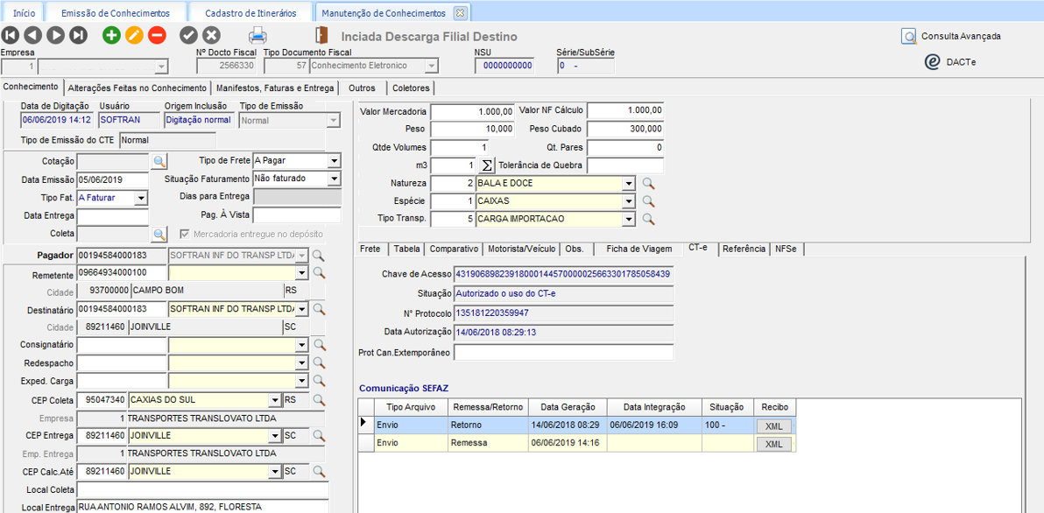
Task: Click the printer icon in toolbar
Action: pyautogui.click(x=257, y=35)
